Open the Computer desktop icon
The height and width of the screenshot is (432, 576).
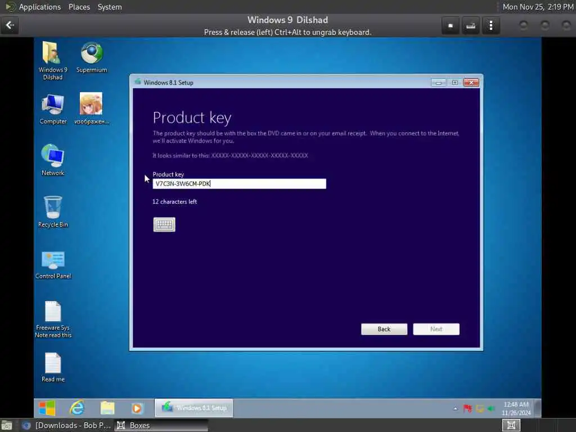pos(53,109)
